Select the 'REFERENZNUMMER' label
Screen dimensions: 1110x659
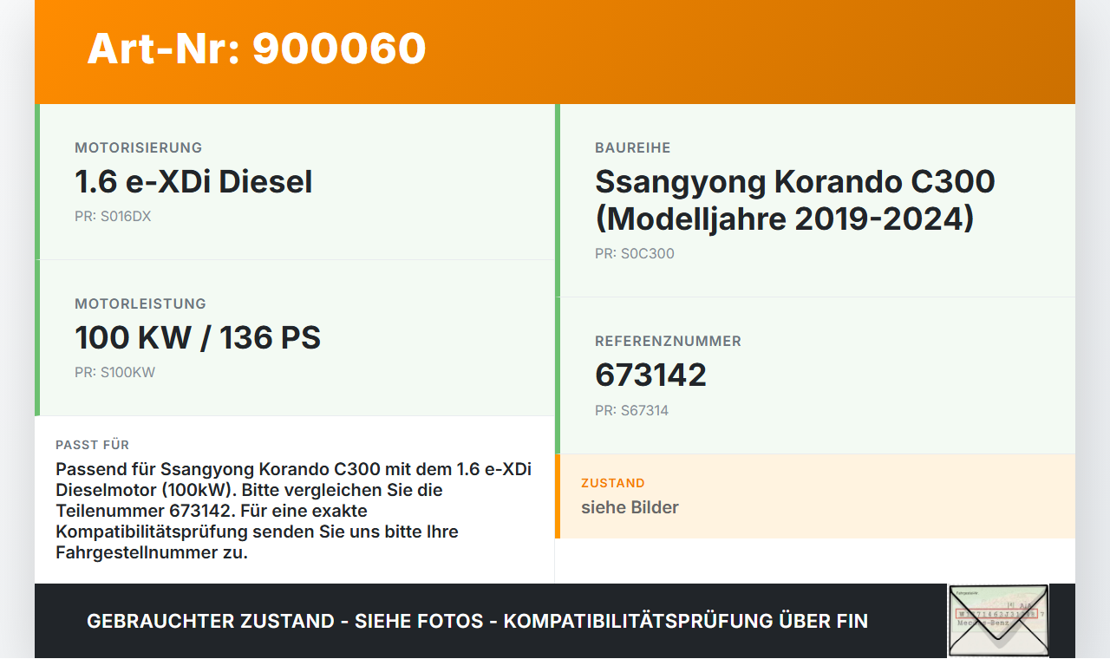pyautogui.click(x=668, y=341)
